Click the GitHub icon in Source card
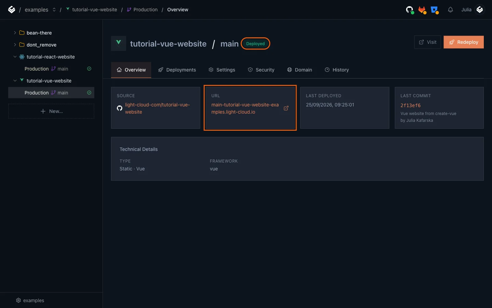 pyautogui.click(x=120, y=108)
